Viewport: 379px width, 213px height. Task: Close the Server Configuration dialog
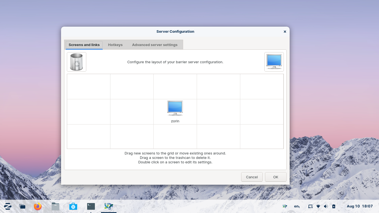pos(285,32)
